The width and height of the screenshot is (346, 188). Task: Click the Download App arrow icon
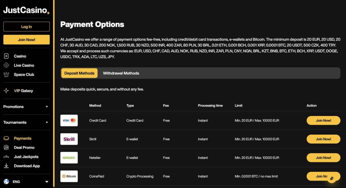click(x=6, y=166)
